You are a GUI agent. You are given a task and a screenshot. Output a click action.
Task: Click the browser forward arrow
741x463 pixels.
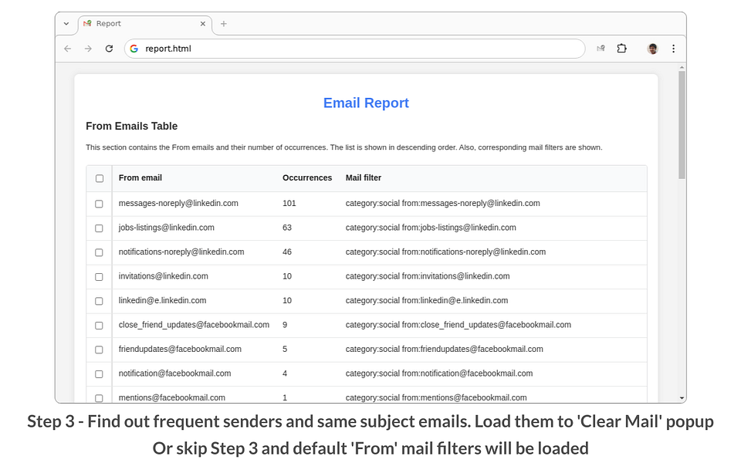click(x=88, y=49)
